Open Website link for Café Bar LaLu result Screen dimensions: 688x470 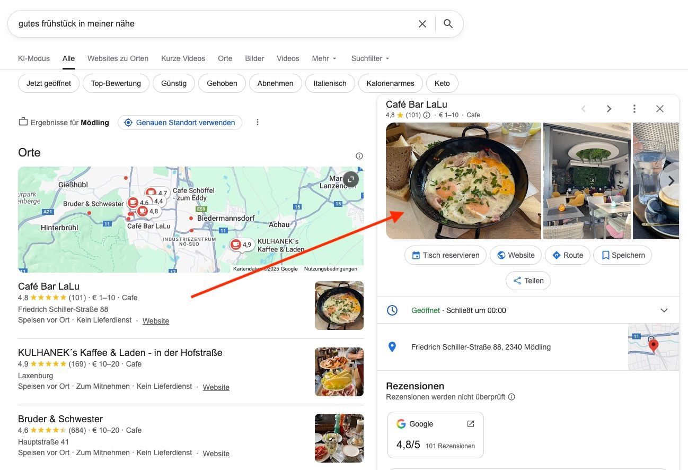156,321
